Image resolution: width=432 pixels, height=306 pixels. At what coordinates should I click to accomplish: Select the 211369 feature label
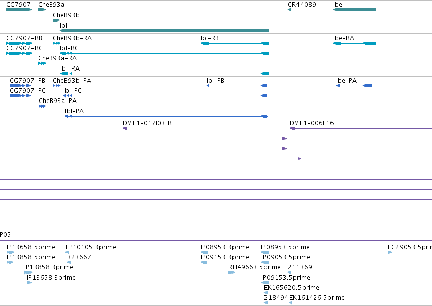coord(300,267)
